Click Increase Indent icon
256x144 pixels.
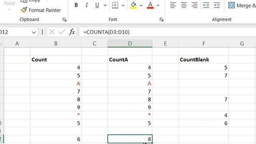click(217, 5)
